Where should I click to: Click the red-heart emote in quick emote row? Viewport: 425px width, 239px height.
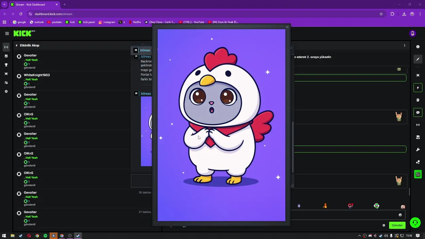pyautogui.click(x=351, y=206)
